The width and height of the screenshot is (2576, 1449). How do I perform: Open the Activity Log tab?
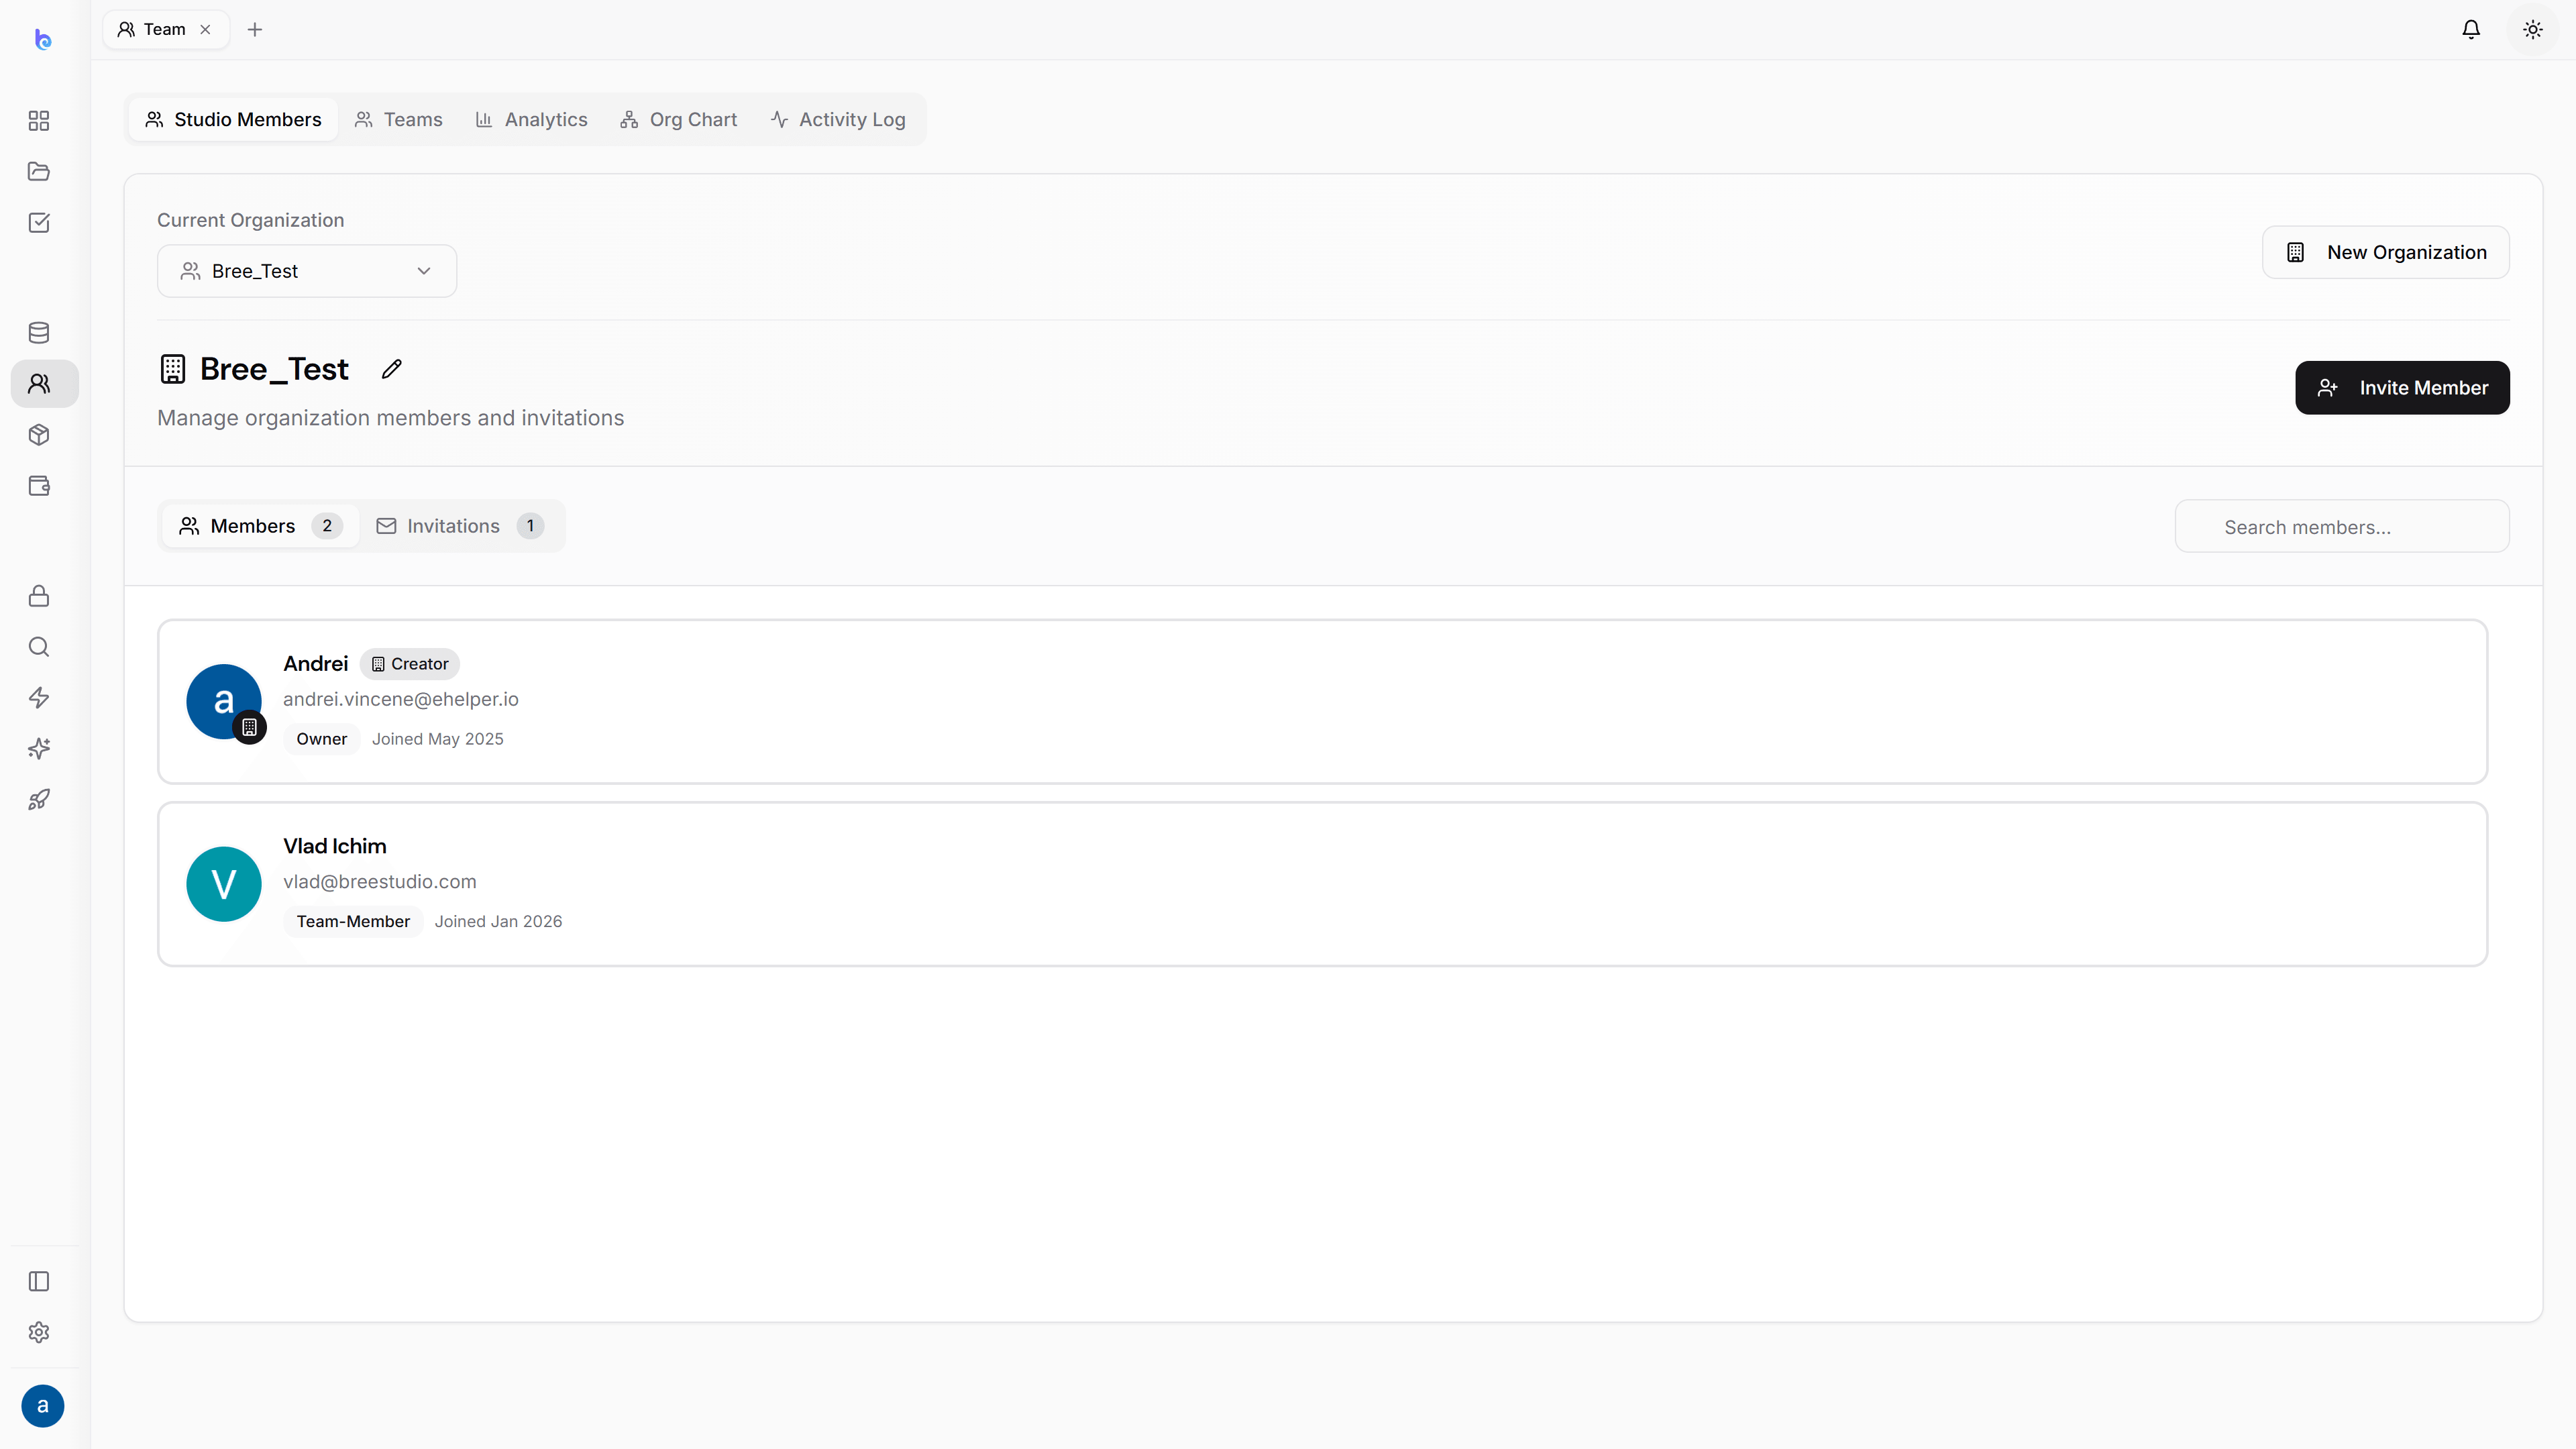(838, 120)
